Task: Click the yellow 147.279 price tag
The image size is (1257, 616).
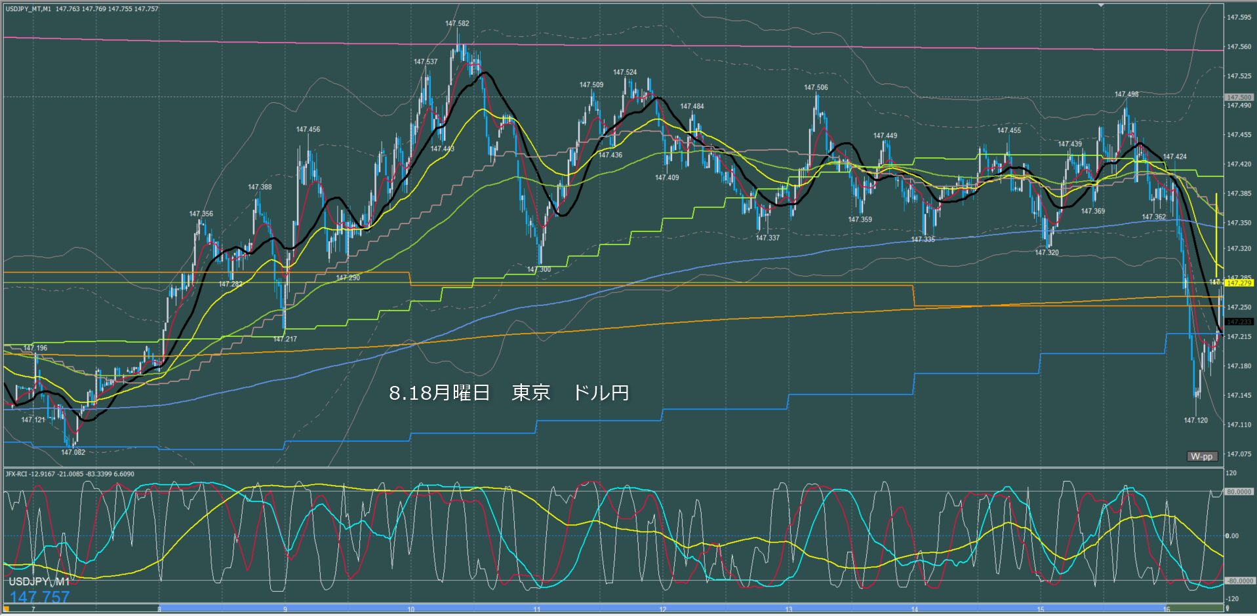Action: point(1239,283)
